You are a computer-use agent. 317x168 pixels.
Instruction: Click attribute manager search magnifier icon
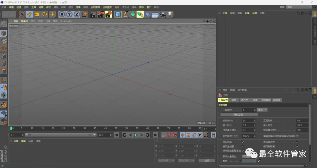click(x=298, y=90)
